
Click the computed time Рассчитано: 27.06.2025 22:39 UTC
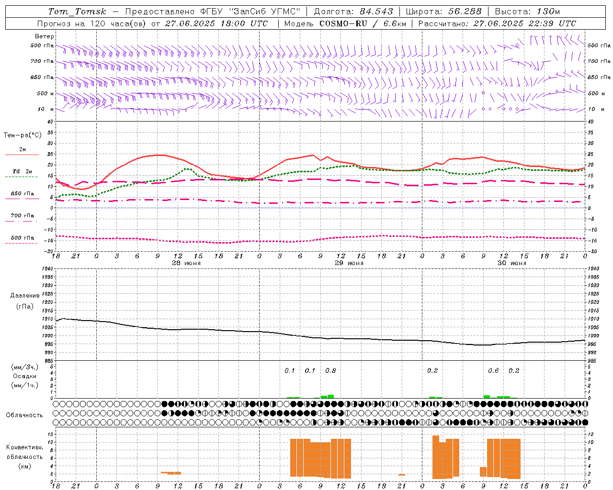coord(497,23)
